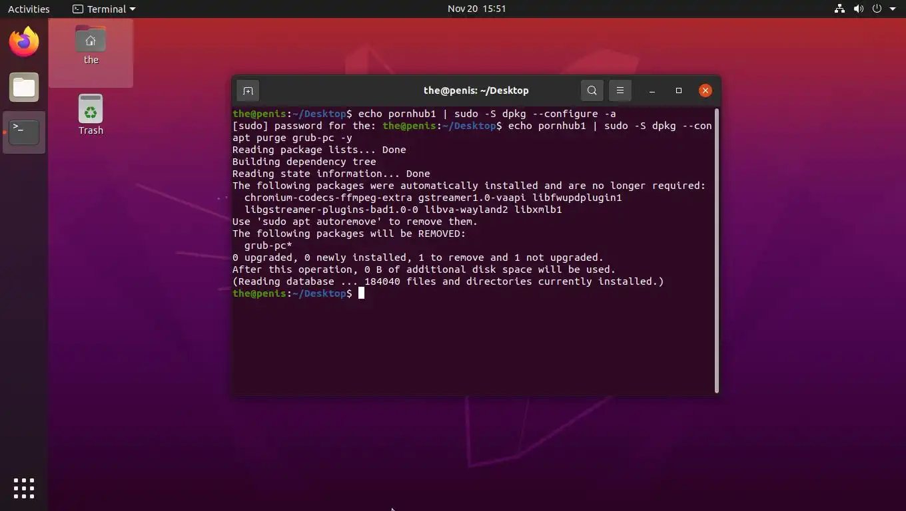Expand the Terminal app menu
906x511 pixels.
point(104,9)
